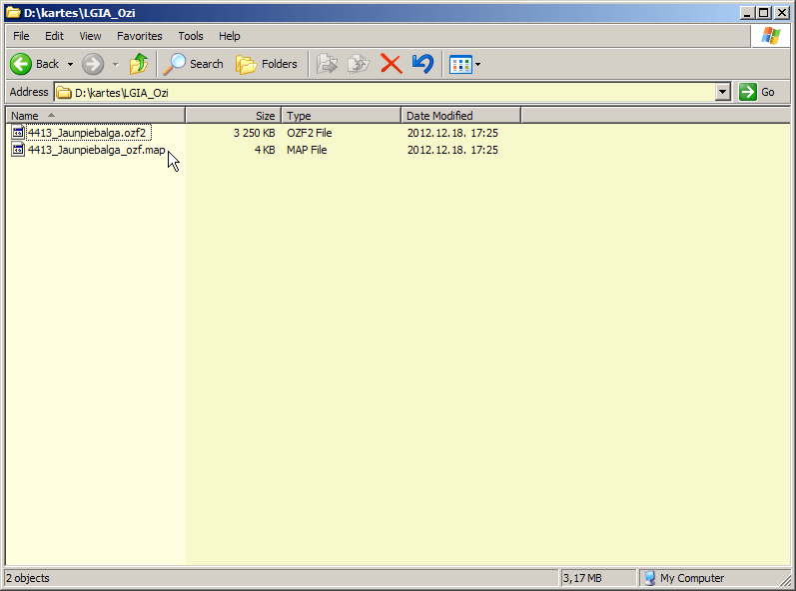
Task: Open the Views button
Action: [461, 65]
